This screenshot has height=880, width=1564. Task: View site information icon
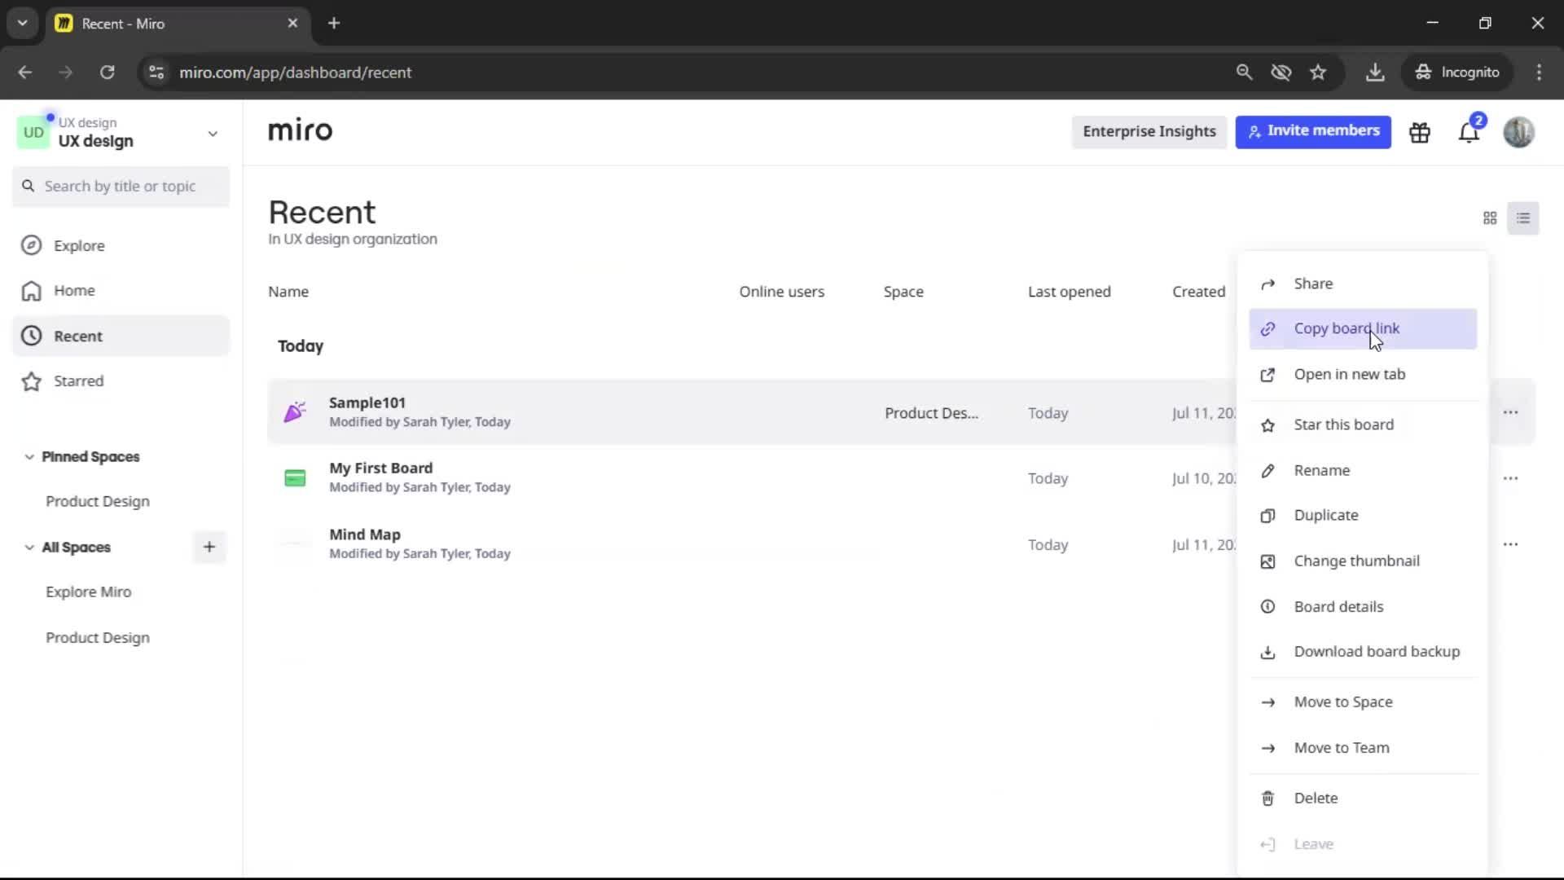[156, 73]
